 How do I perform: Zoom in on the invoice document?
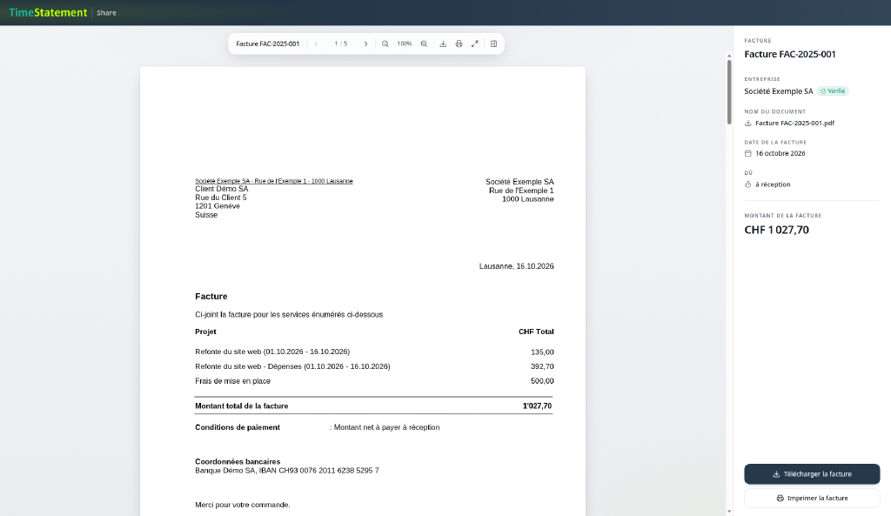[x=424, y=44]
